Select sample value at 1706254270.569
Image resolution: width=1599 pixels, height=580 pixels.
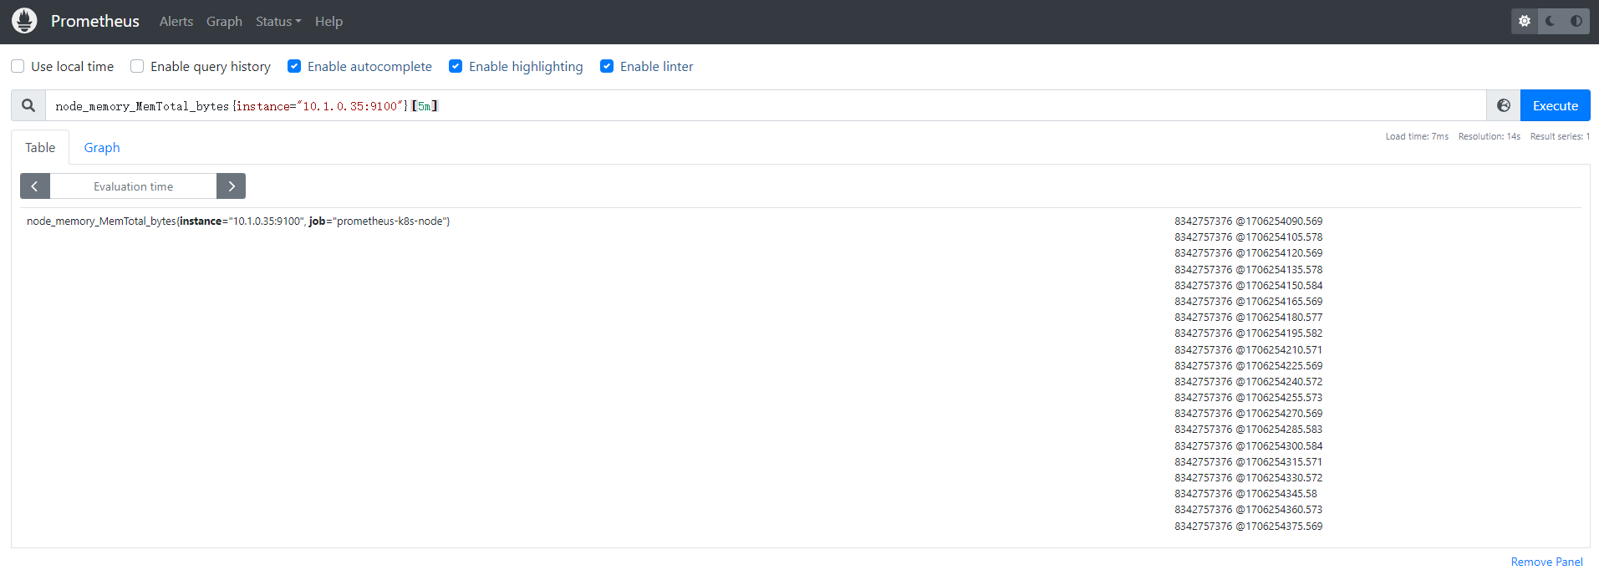point(1249,414)
